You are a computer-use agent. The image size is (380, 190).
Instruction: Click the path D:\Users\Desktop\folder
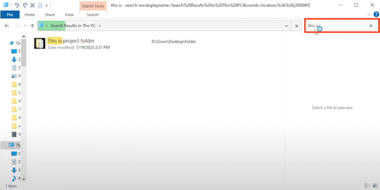click(174, 41)
